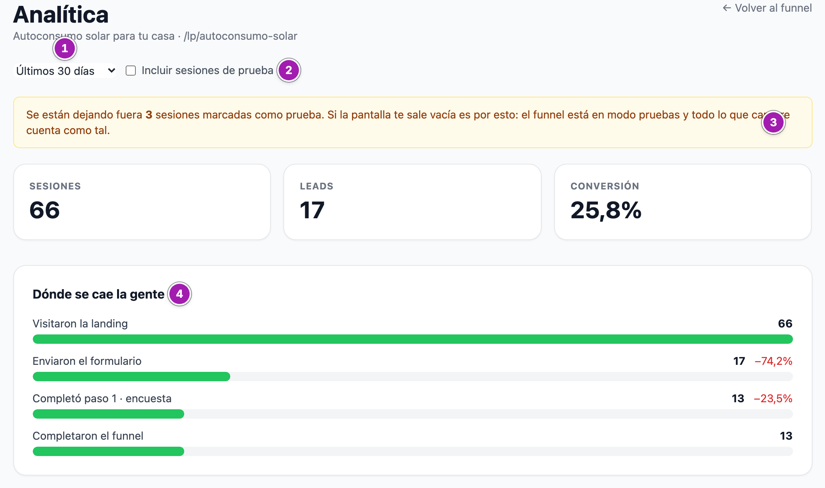Image resolution: width=825 pixels, height=488 pixels.
Task: Click the 'Visitaron la landing' progress bar
Action: tap(412, 339)
